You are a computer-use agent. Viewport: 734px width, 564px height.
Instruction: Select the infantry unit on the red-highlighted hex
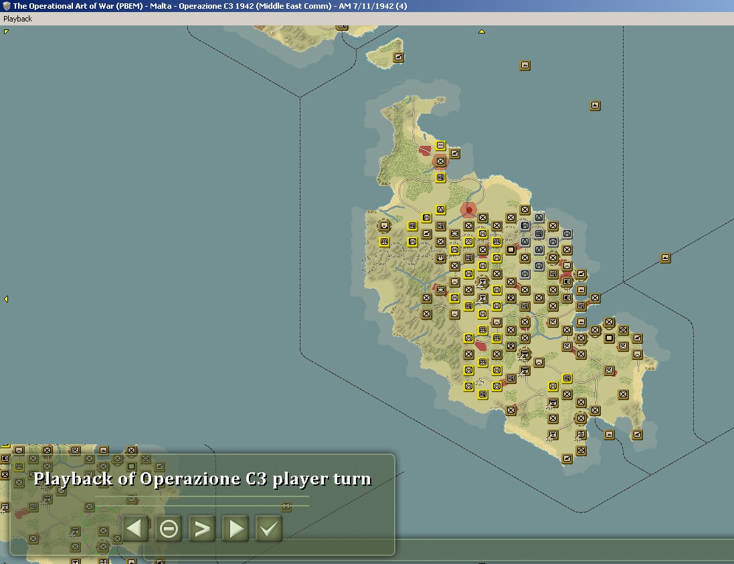pyautogui.click(x=440, y=161)
